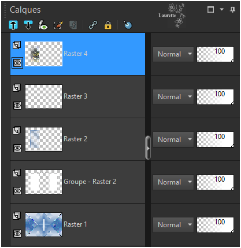Open blend mode dropdown for Raster 2
This screenshot has width=241, height=248.
click(173, 140)
